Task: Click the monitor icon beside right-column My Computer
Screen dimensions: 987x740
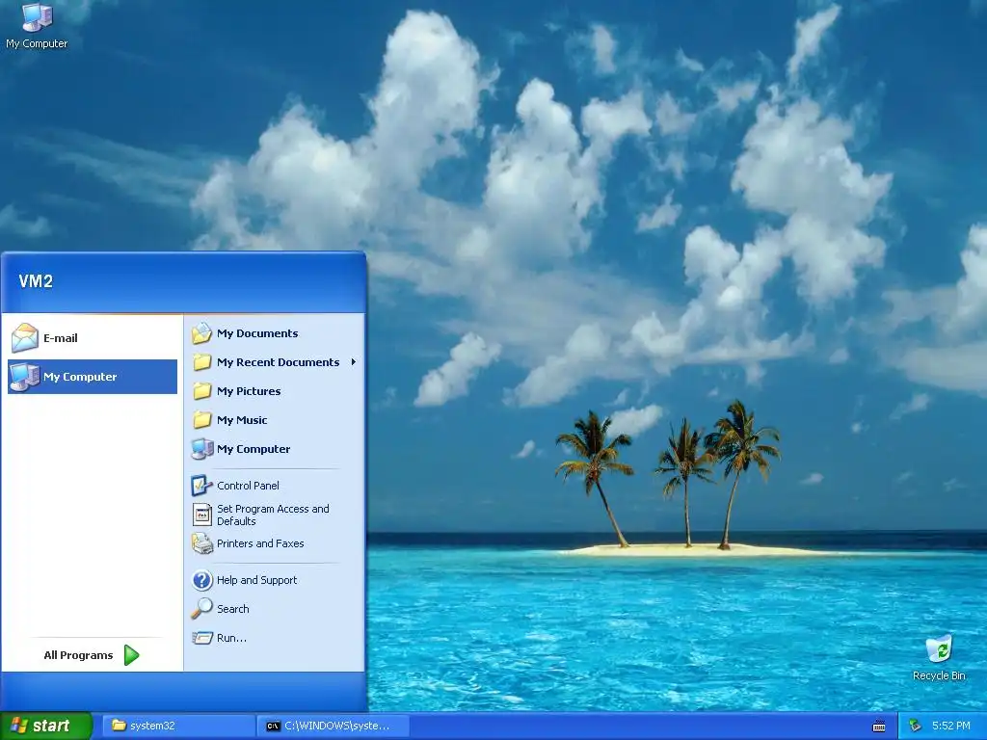Action: (202, 449)
